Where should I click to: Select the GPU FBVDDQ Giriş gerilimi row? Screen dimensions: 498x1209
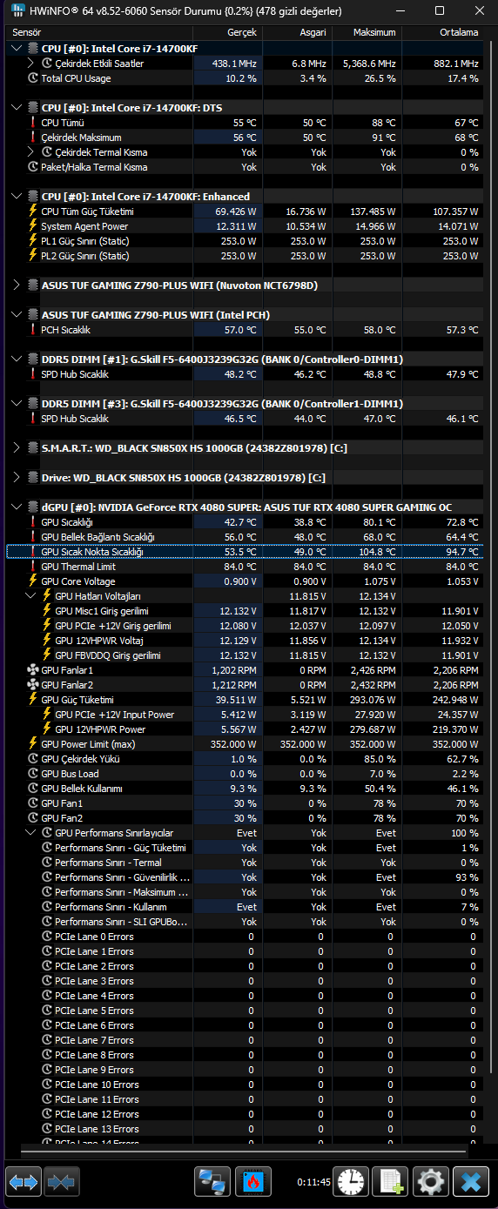245,655
